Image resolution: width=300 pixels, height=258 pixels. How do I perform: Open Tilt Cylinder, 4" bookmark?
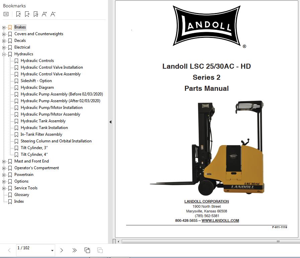(x=34, y=155)
